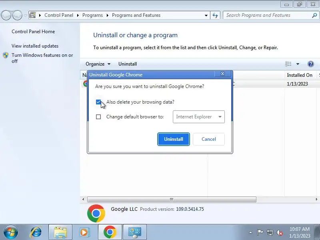Uncheck Also delete your browsing data
The image size is (320, 240).
click(x=98, y=102)
